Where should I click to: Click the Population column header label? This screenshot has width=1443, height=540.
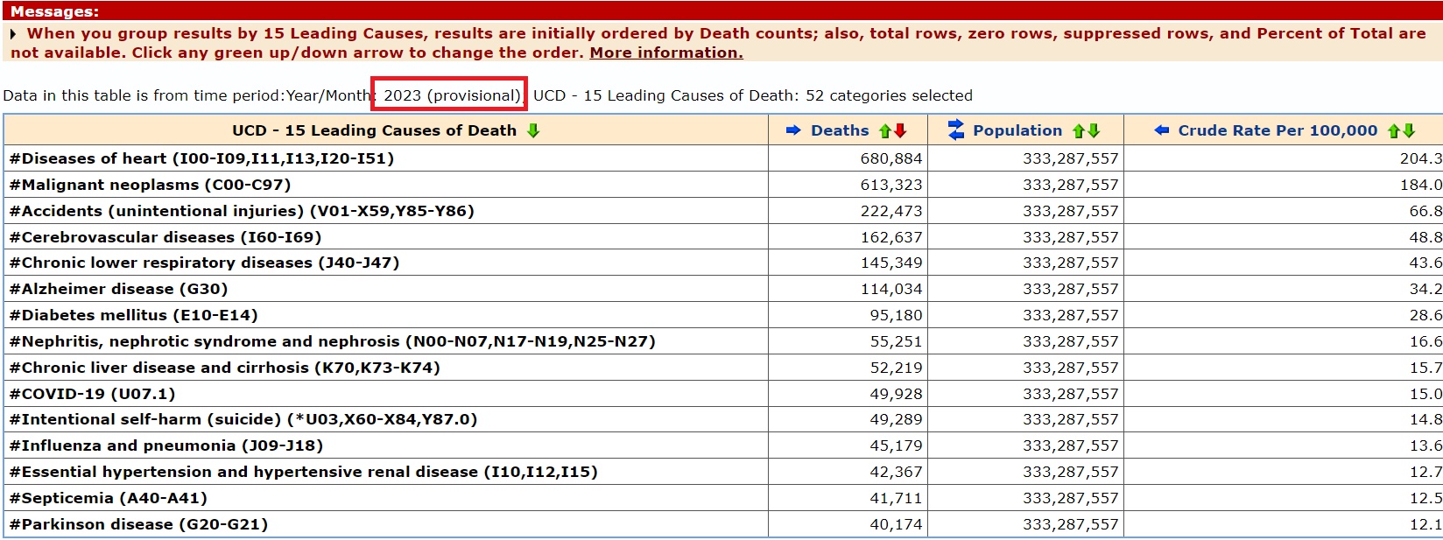coord(1017,130)
